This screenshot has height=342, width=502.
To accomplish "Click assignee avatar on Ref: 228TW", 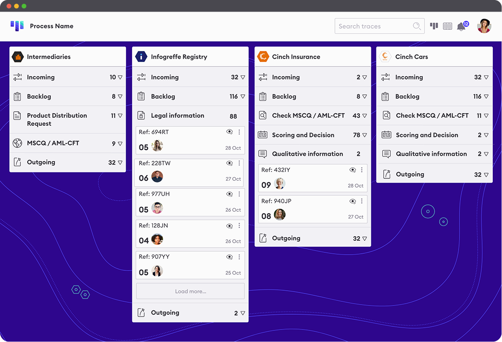I will point(157,177).
